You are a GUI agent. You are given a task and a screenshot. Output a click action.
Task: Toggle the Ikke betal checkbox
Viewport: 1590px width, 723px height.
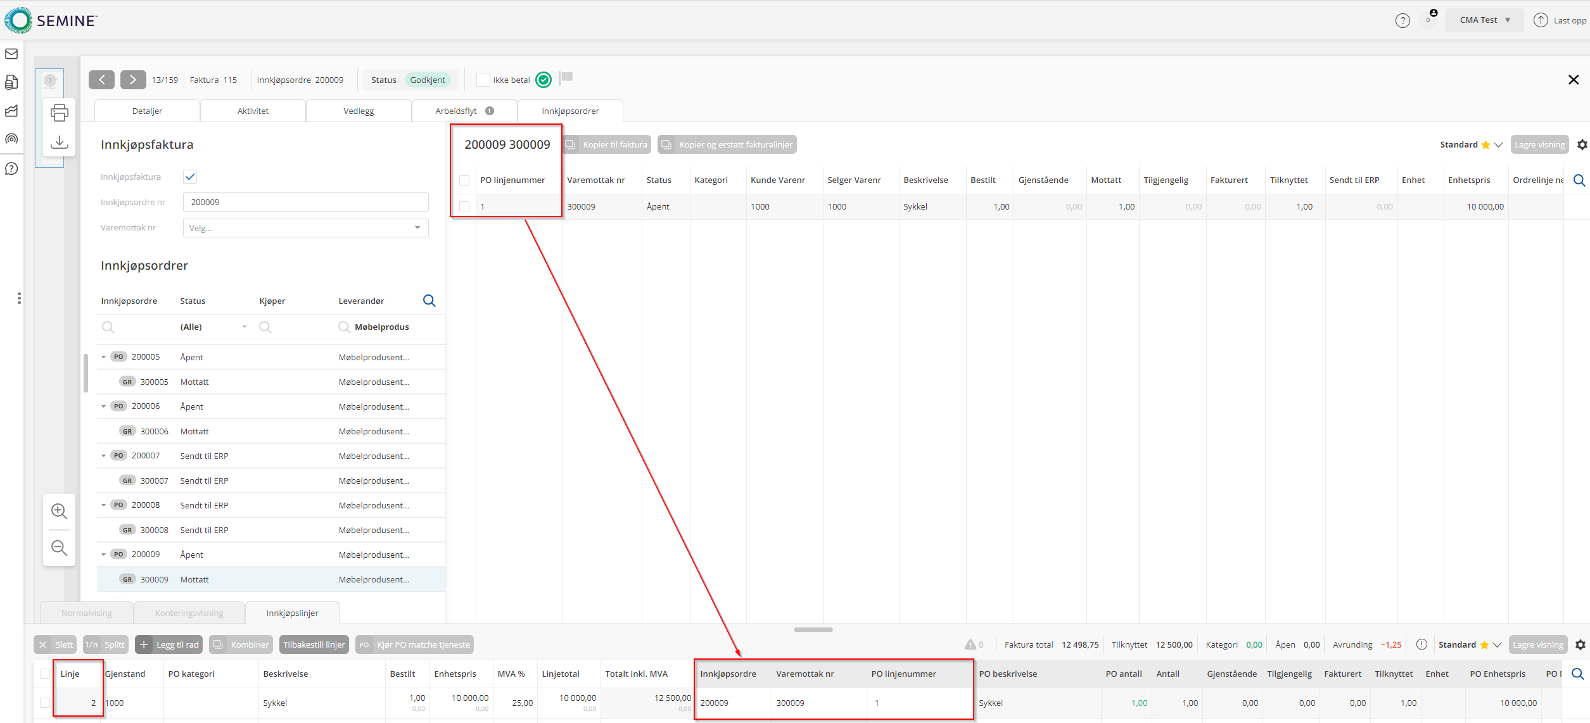pyautogui.click(x=483, y=80)
